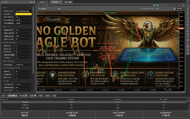Adjust the Spacing Multiplier stepper arrows

tap(31, 55)
